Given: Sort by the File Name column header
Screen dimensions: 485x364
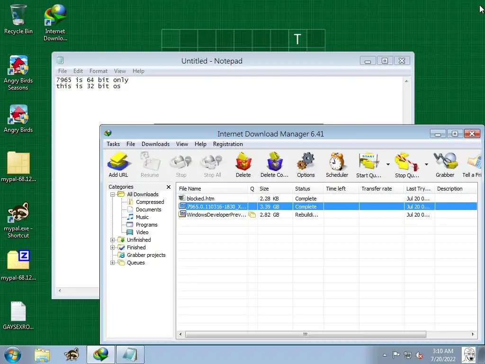Looking at the screenshot, I should (212, 189).
